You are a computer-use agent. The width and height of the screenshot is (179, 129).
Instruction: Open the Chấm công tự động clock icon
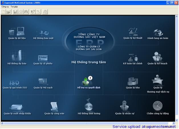(158, 106)
